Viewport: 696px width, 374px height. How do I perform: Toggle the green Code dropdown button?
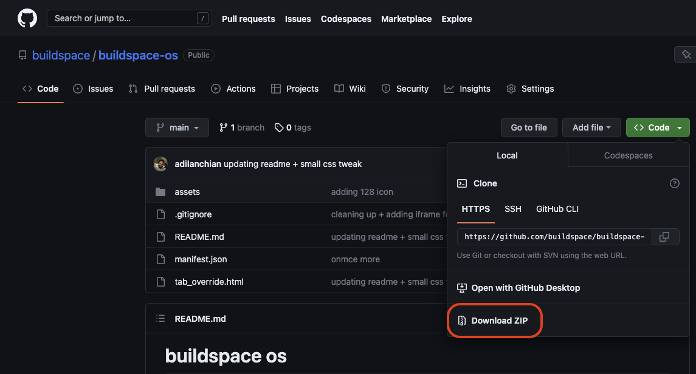point(658,127)
